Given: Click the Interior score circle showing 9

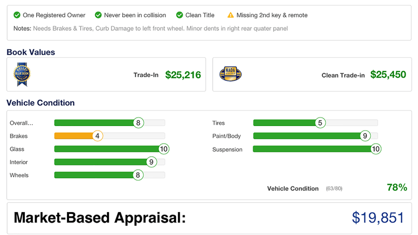Looking at the screenshot, I should pyautogui.click(x=151, y=162).
